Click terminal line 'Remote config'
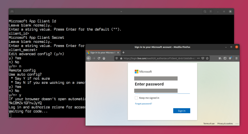248x134 pixels. [22, 70]
